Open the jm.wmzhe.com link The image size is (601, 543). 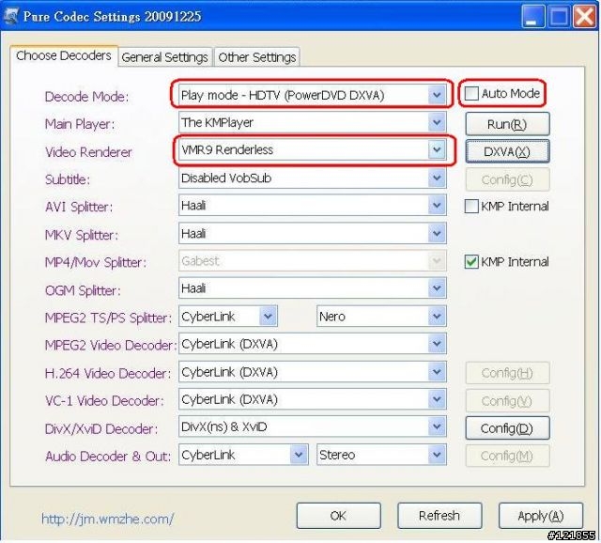pos(108,520)
